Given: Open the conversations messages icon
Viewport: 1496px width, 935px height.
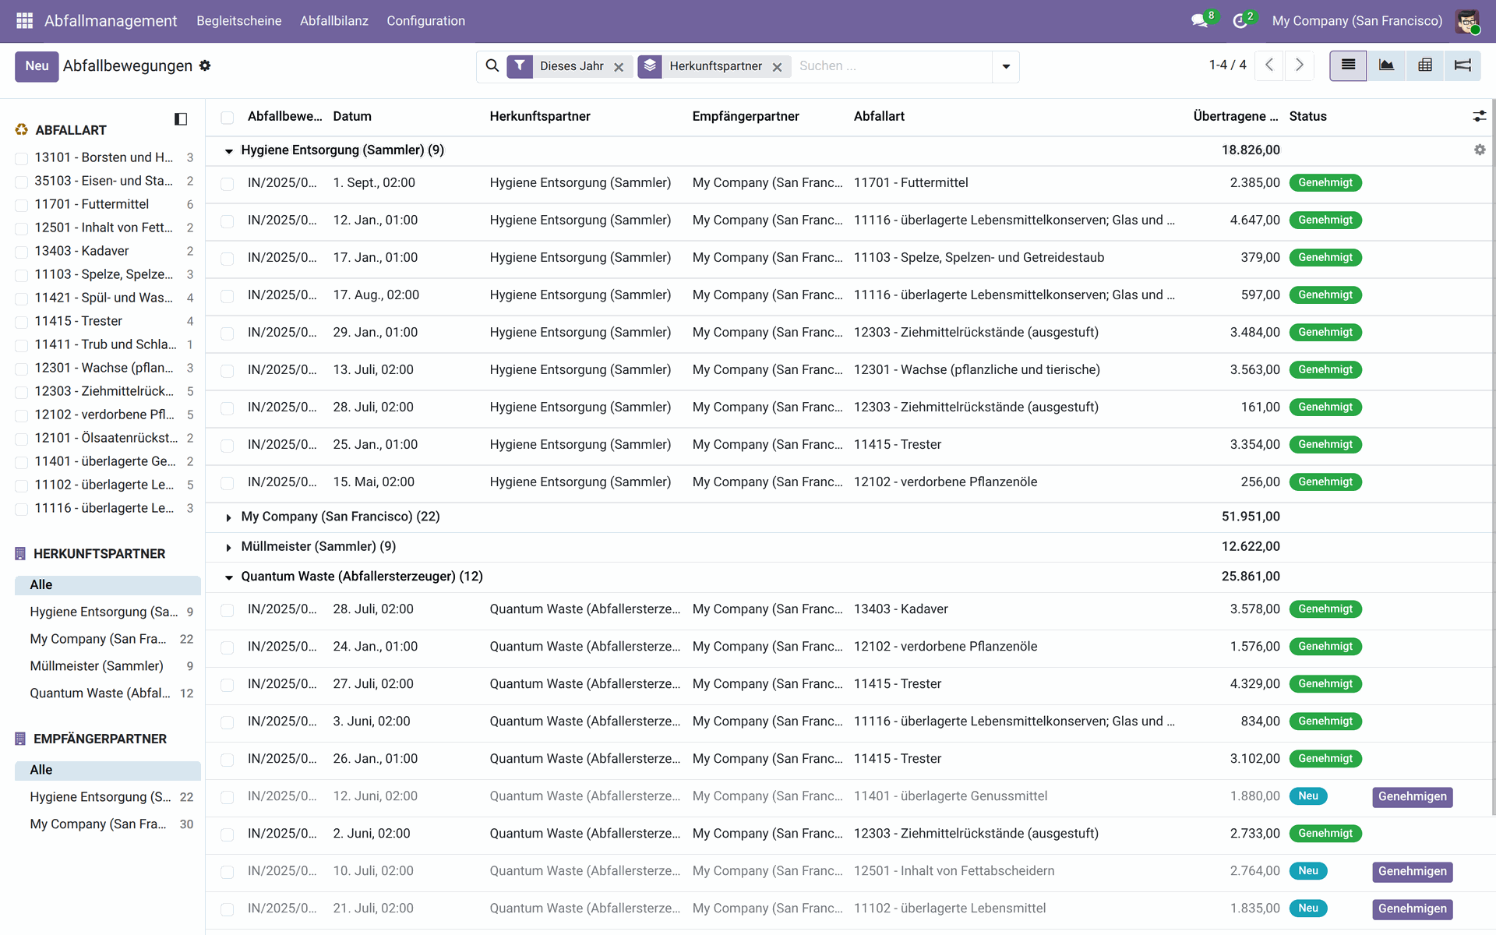Looking at the screenshot, I should tap(1199, 21).
